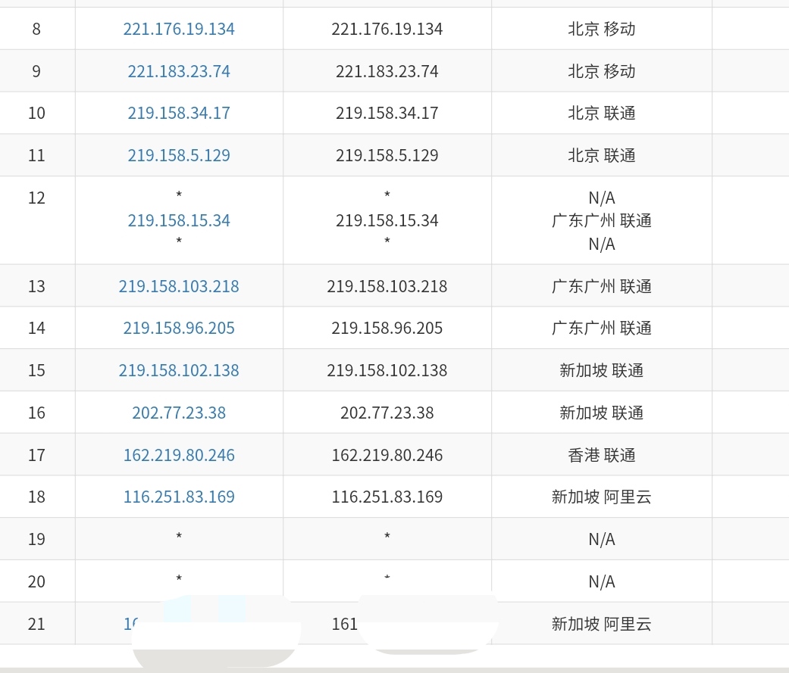Click the 221.183.23.74 hop link
The width and height of the screenshot is (789, 673).
click(179, 71)
